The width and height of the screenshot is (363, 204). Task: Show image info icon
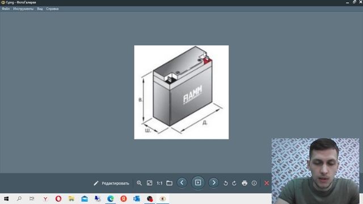coord(254,183)
